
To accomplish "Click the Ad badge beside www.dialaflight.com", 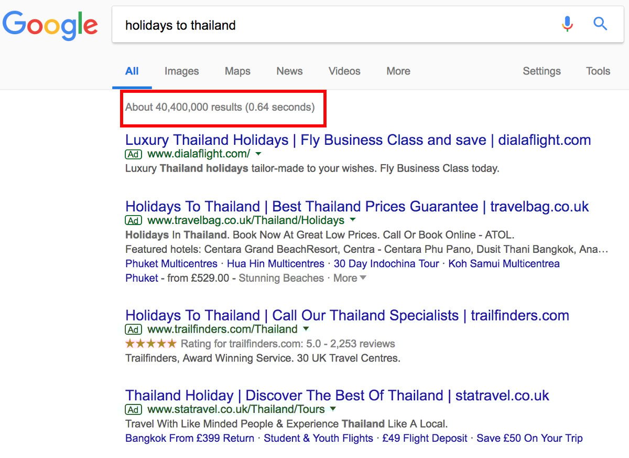I will [x=134, y=154].
